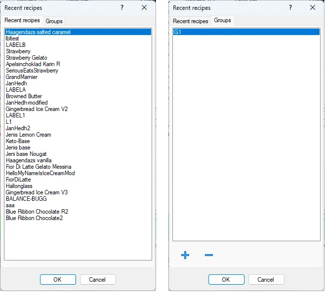Pick Fior Di Latte Gelato Messina
325x296 pixels.
click(78, 167)
